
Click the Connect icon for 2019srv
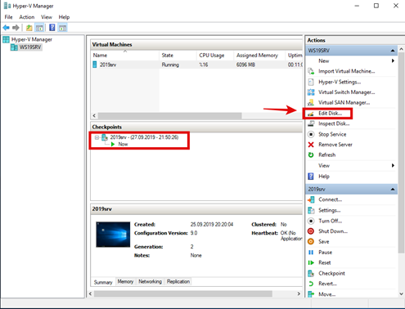pos(311,199)
